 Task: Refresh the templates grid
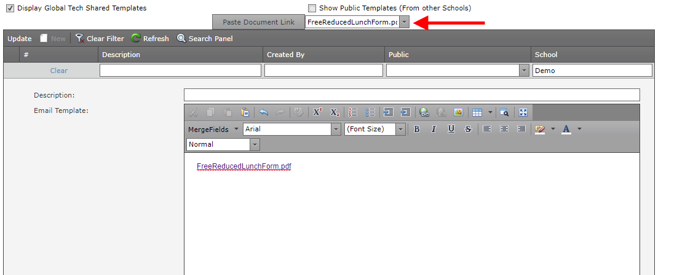coord(150,39)
